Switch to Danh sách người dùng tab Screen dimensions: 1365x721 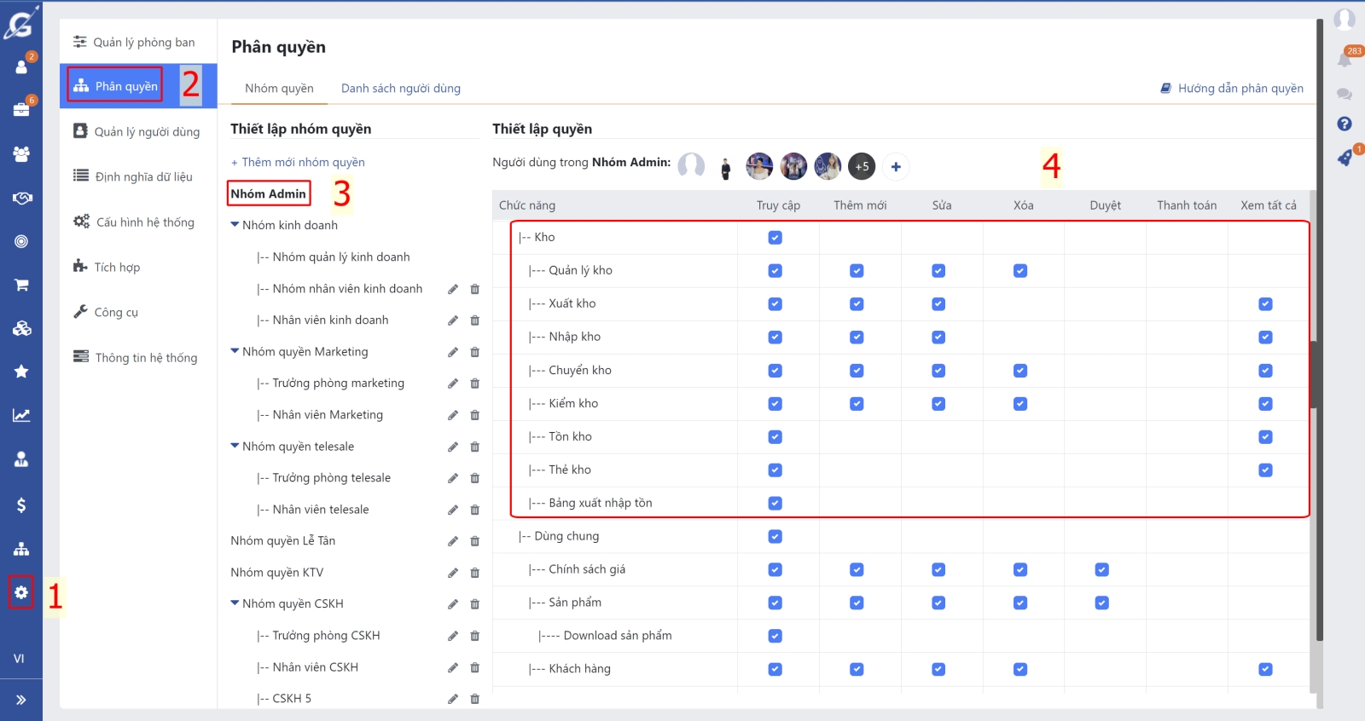coord(400,89)
